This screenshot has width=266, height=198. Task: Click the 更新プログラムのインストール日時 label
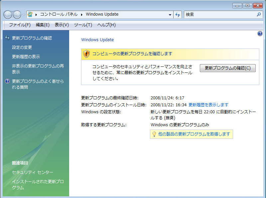(114, 105)
